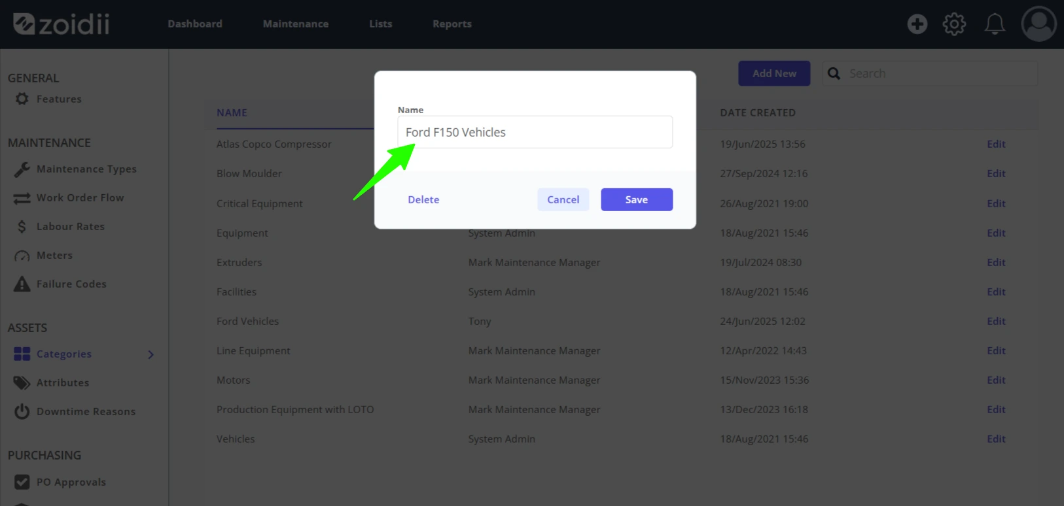Edit the Equipment row
The height and width of the screenshot is (506, 1064).
click(x=996, y=233)
